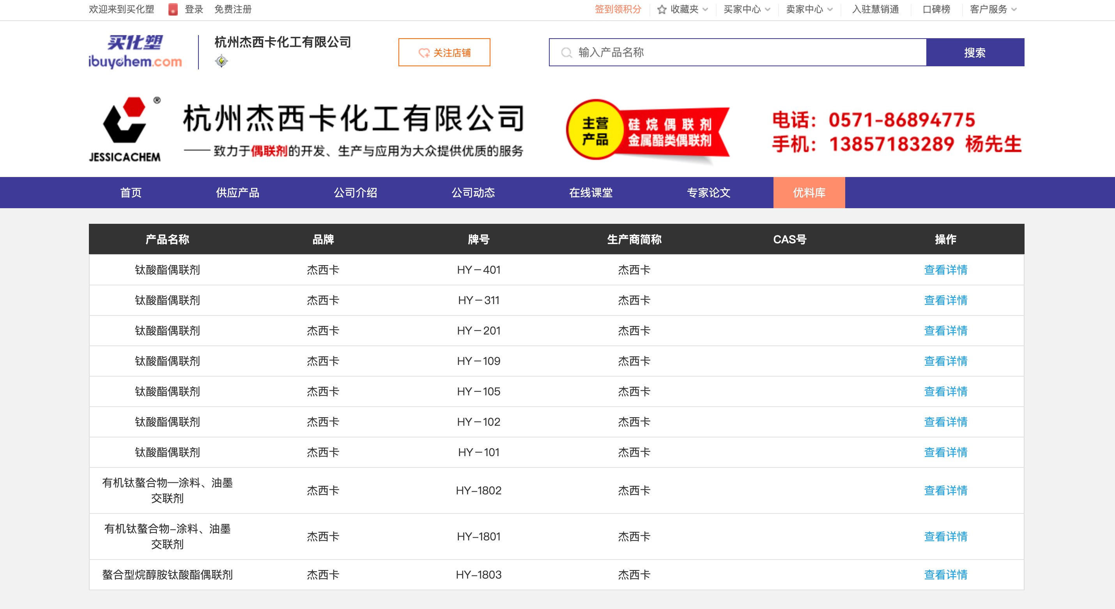The width and height of the screenshot is (1115, 609).
Task: View details for HY-101 row
Action: [945, 452]
